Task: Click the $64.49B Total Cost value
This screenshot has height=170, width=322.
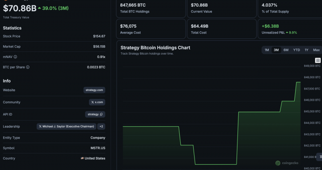Action: [x=199, y=26]
